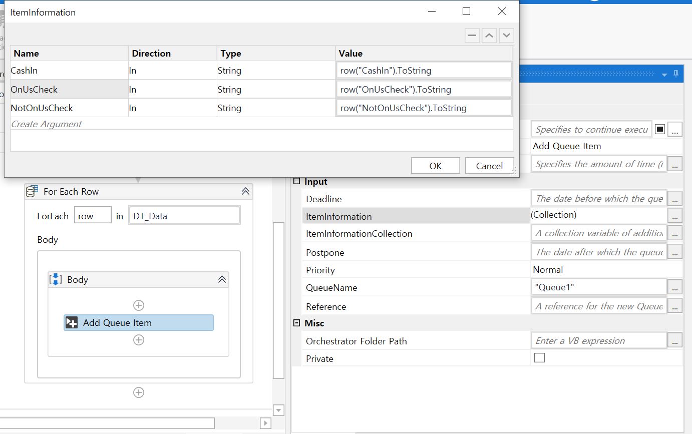Click the Body sequence icon
This screenshot has width=692, height=434.
56,279
